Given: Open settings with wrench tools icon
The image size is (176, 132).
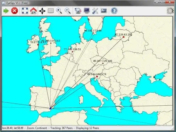Looking at the screenshot, I should click(95, 11).
